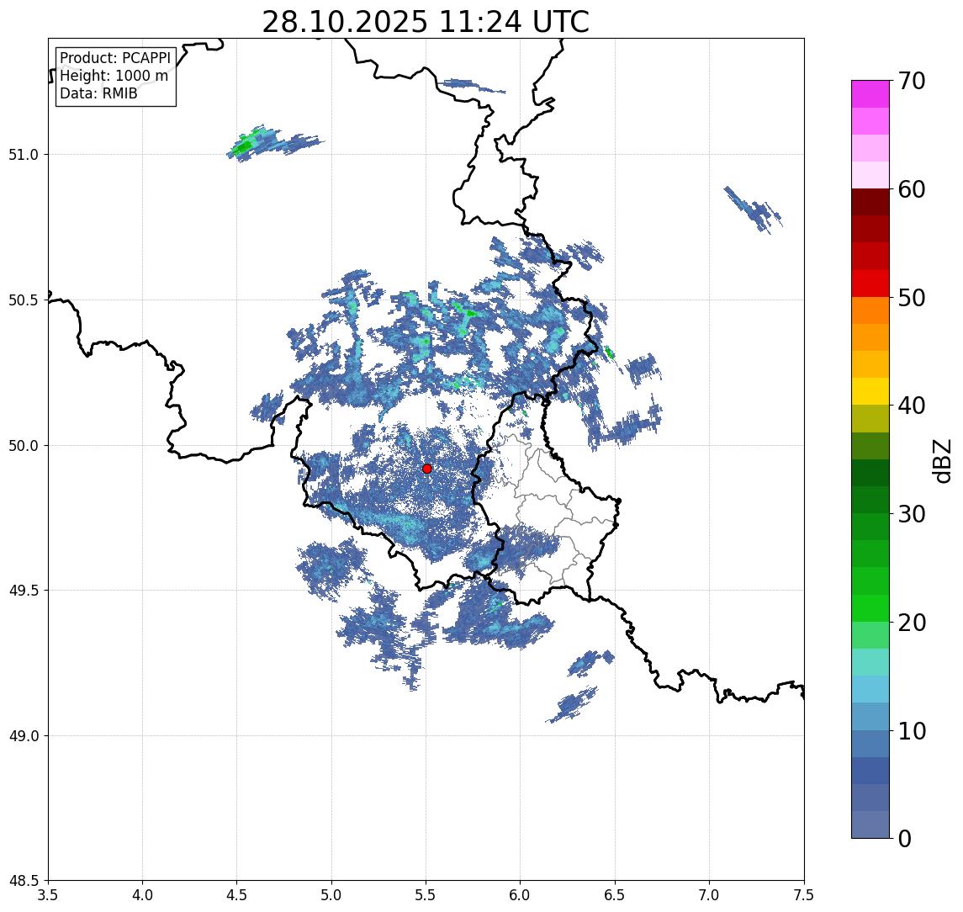The image size is (963, 912).
Task: Click the longitude axis label 7.0
Action: point(709,895)
